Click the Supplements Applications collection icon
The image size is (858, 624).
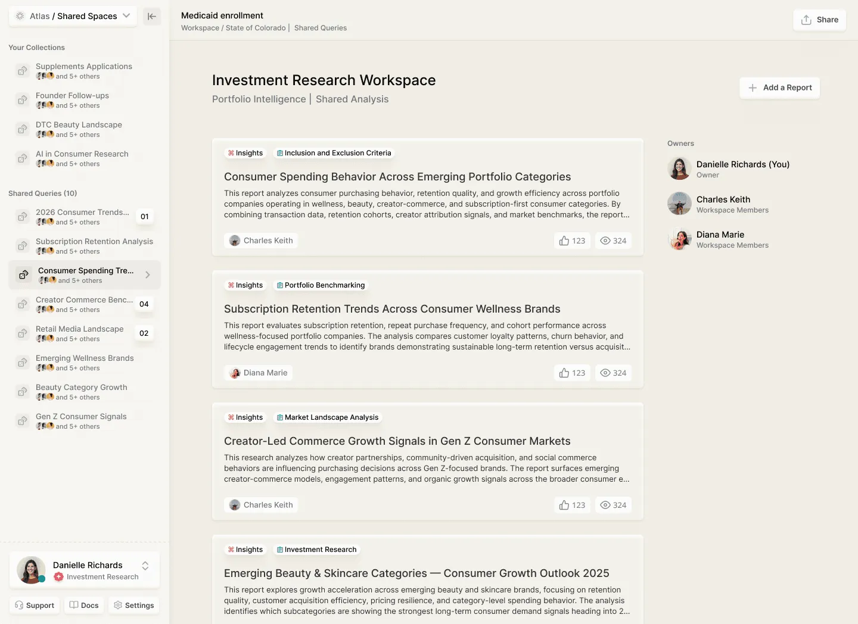(23, 71)
